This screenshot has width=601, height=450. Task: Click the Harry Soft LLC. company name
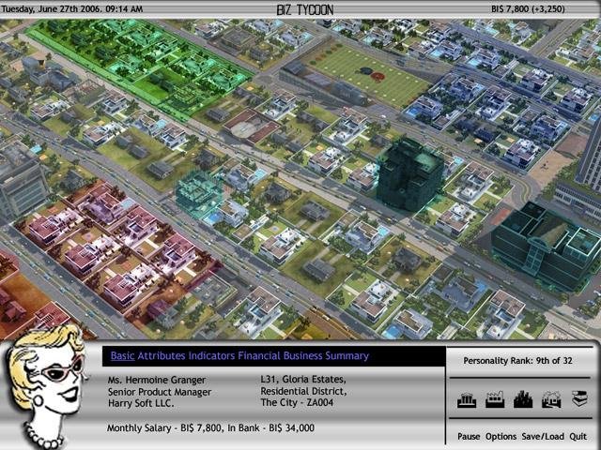click(141, 403)
